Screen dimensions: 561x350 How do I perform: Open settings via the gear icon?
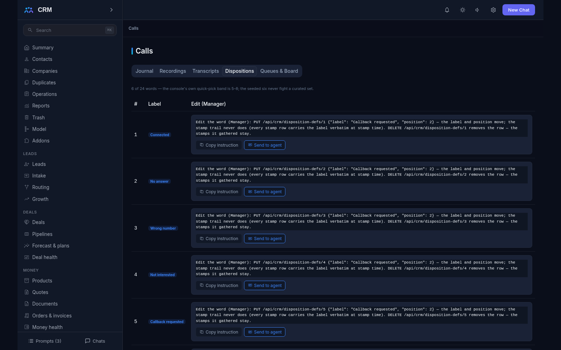[x=493, y=10]
